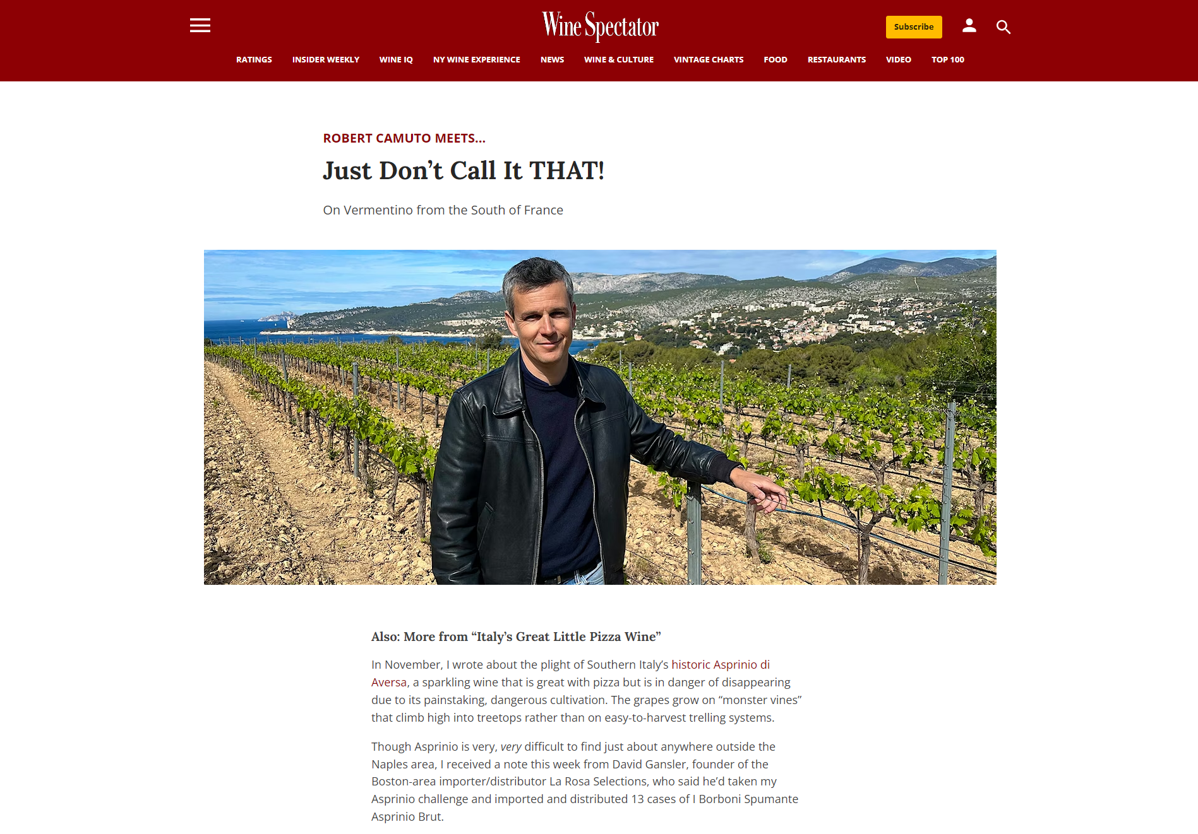Select Video in the navigation bar
The height and width of the screenshot is (834, 1198).
point(899,59)
